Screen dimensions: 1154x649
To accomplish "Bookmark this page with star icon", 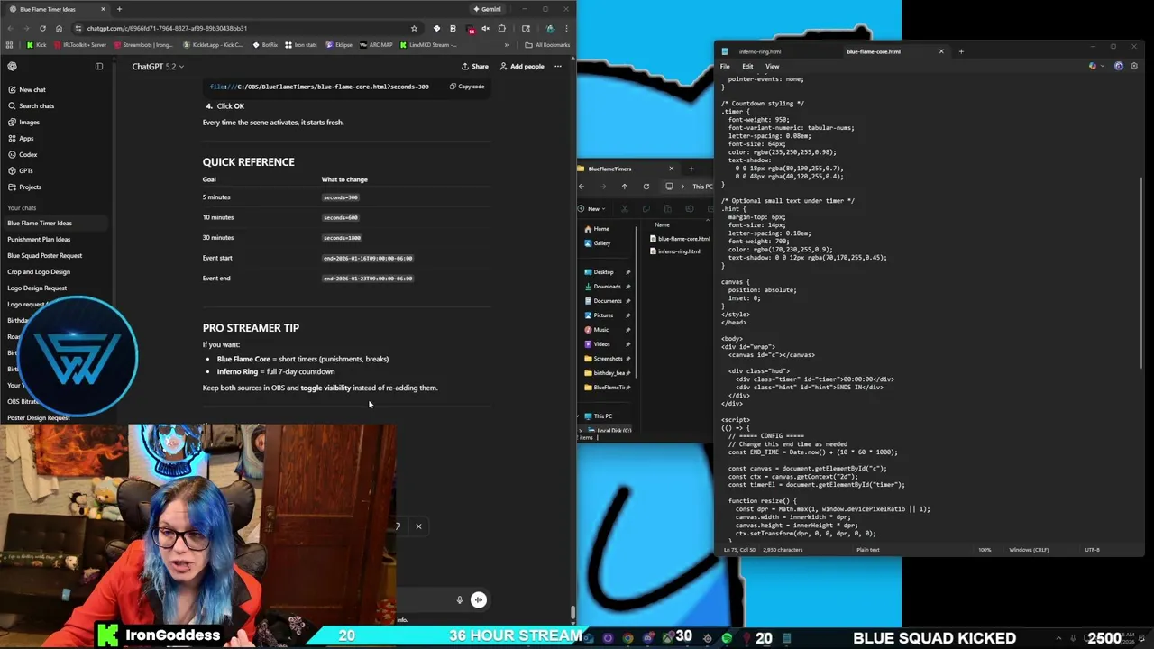I will pos(414,28).
